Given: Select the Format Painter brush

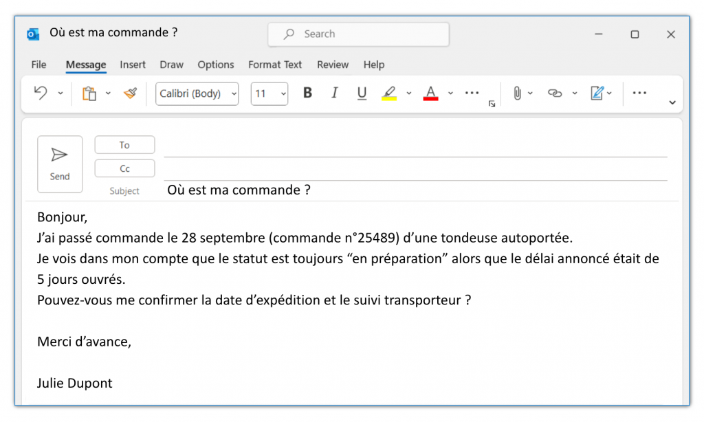Looking at the screenshot, I should [x=130, y=93].
